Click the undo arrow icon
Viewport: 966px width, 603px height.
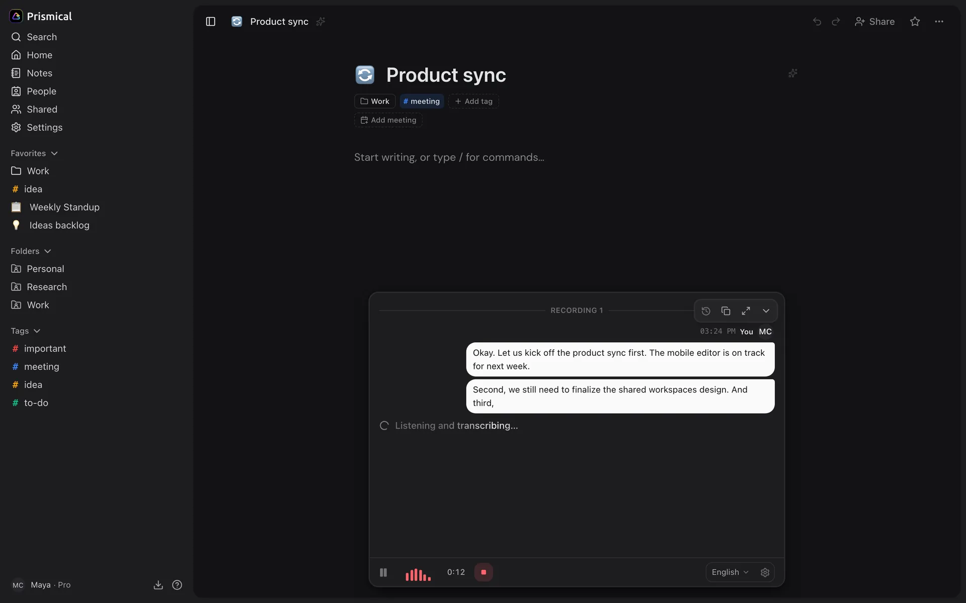pyautogui.click(x=817, y=22)
